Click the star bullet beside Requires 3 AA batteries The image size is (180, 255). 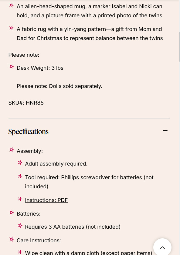point(20,226)
